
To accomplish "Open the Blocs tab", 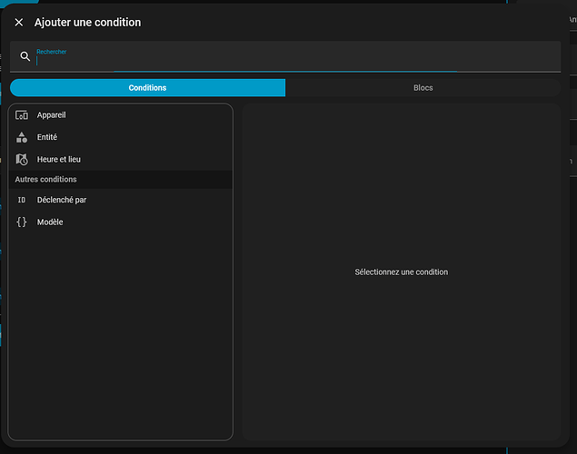I will (423, 88).
